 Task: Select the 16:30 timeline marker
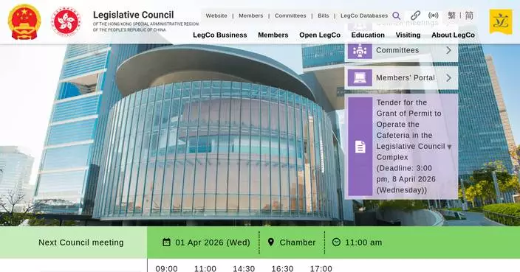tap(282, 268)
